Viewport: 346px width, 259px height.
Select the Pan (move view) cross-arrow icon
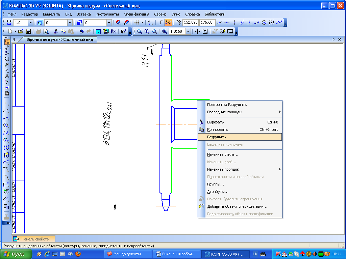198,31
